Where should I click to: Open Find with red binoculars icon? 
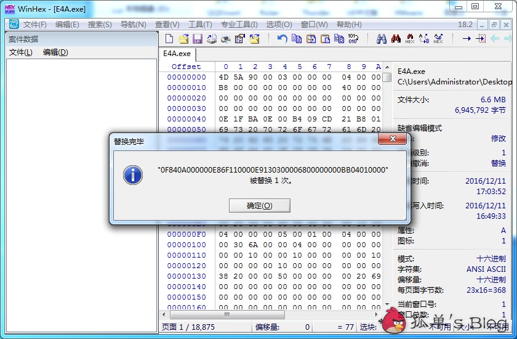pos(396,39)
